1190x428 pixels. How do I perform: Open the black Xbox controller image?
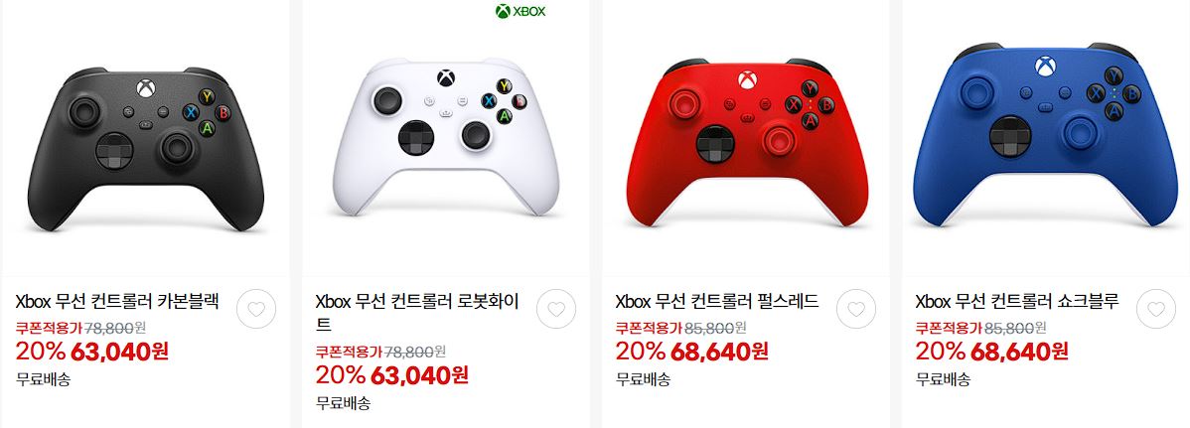146,148
